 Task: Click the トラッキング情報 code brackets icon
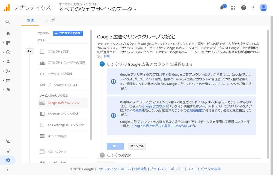pyautogui.click(x=42, y=74)
